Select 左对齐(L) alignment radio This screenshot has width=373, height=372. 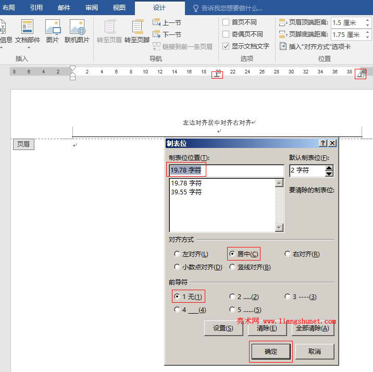coord(177,254)
